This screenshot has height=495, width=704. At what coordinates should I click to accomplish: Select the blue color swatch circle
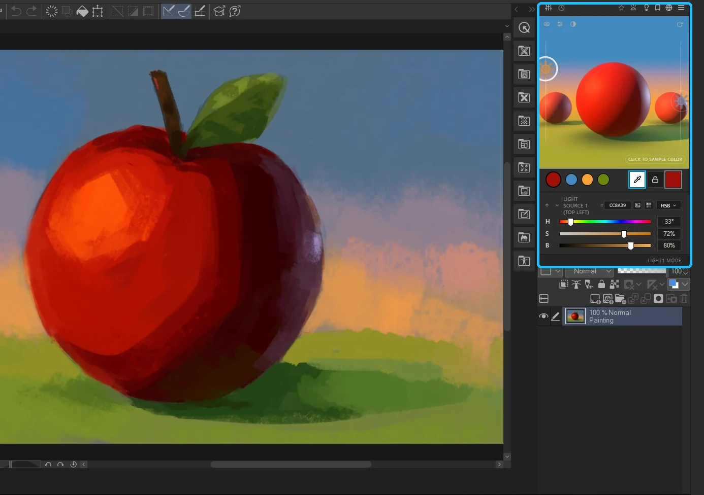pos(571,180)
